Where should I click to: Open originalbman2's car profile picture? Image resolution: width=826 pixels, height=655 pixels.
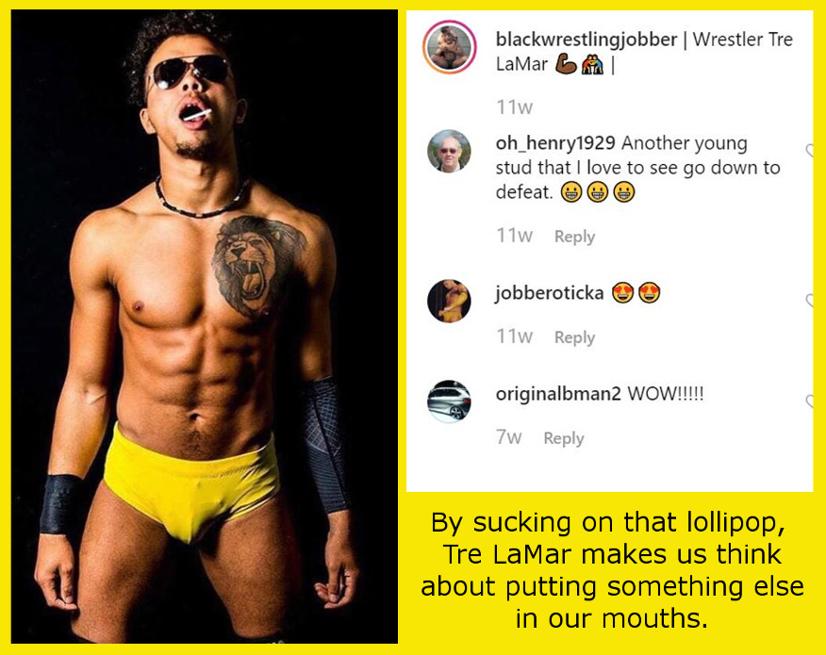pos(449,401)
